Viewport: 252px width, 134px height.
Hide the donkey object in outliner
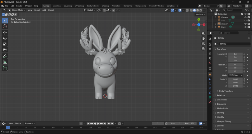(246, 24)
